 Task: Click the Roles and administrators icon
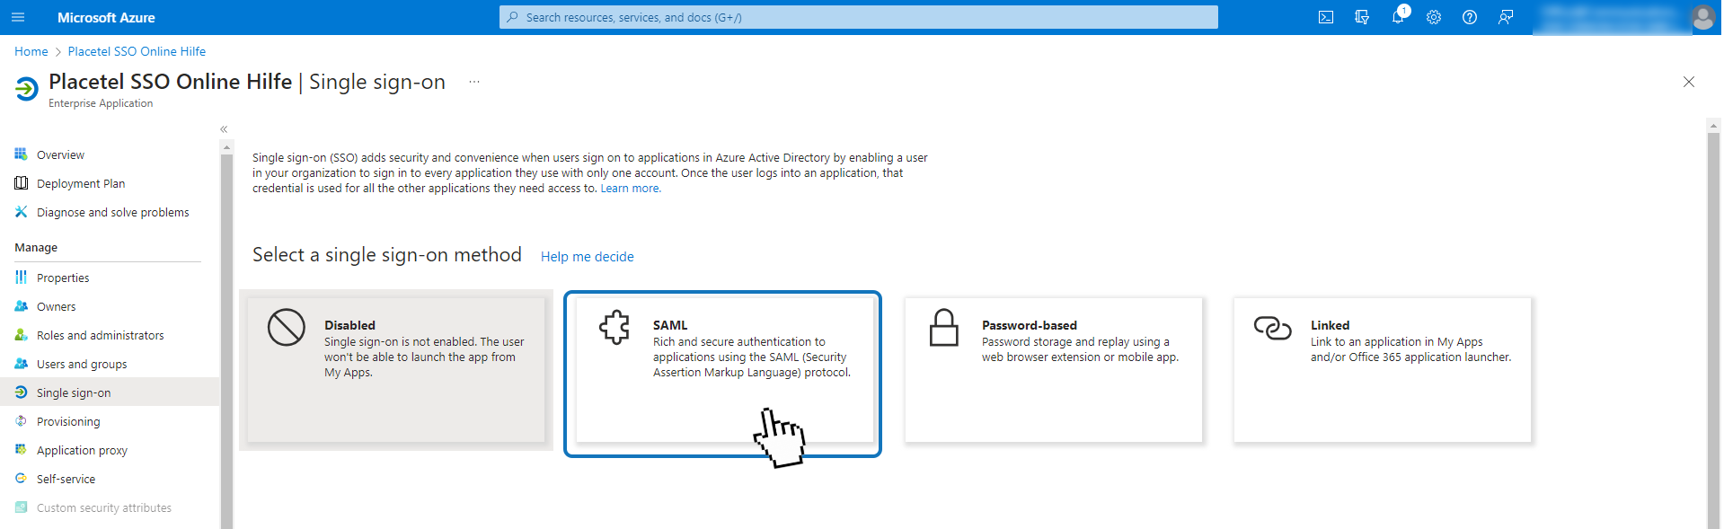(21, 335)
